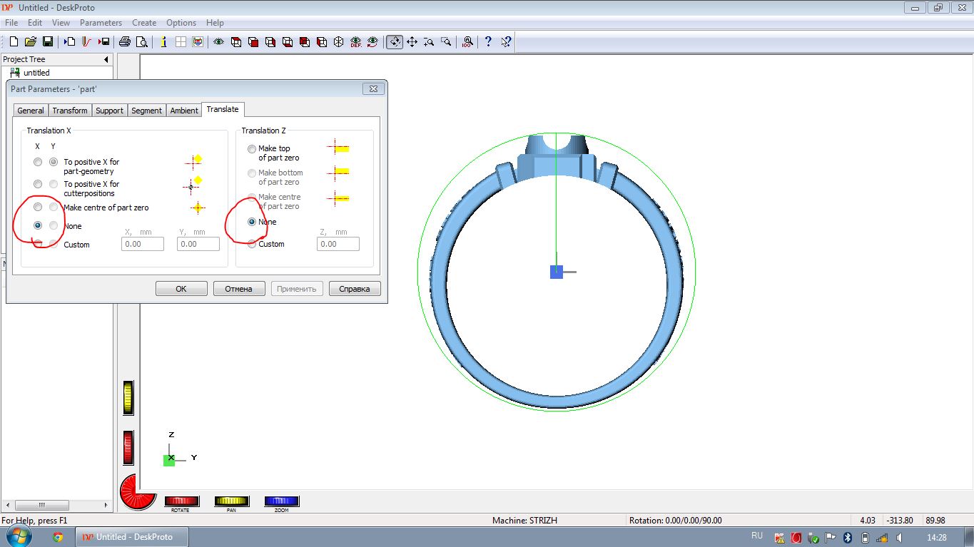Image resolution: width=974 pixels, height=547 pixels.
Task: Switch to the Segment tab
Action: [146, 111]
